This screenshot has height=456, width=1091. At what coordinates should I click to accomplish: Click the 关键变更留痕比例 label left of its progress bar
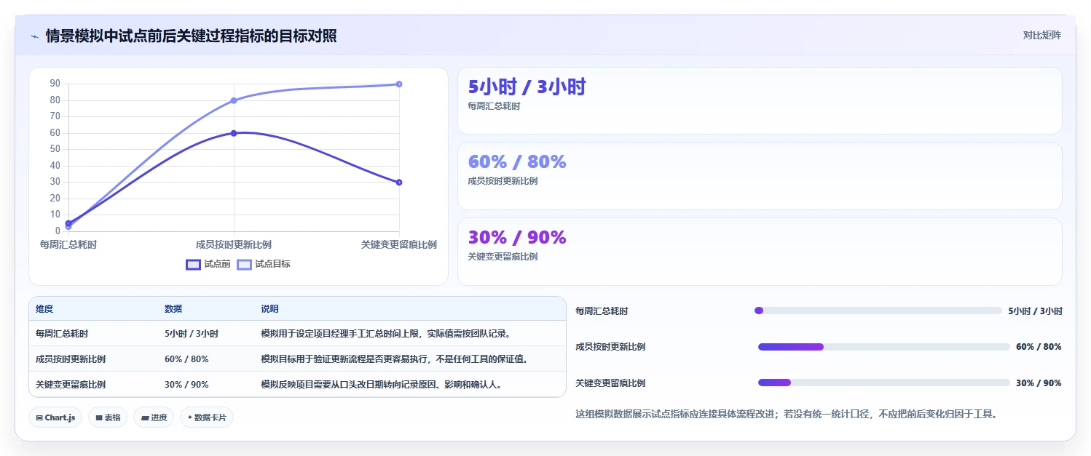[x=610, y=383]
